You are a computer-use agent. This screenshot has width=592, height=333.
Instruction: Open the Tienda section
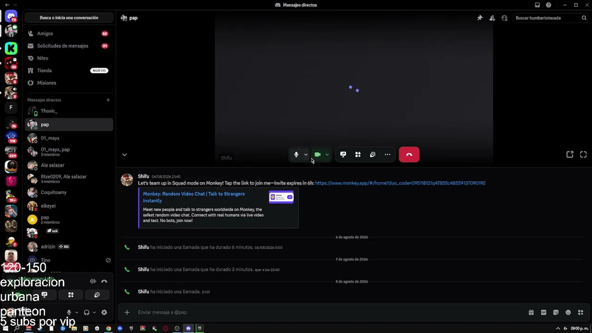pyautogui.click(x=69, y=70)
